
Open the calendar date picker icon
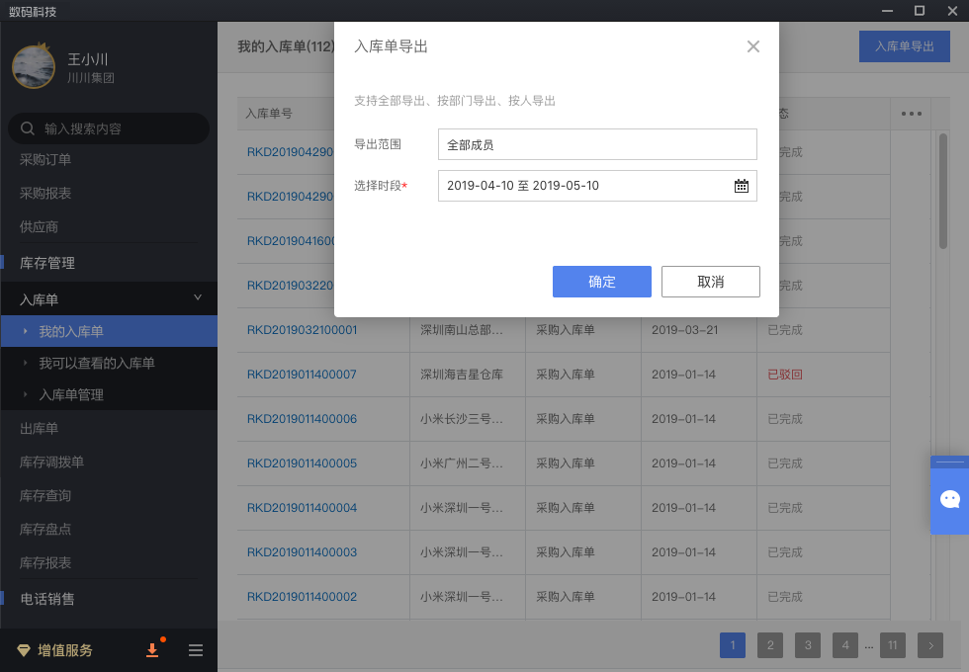tap(742, 186)
